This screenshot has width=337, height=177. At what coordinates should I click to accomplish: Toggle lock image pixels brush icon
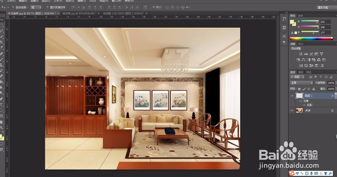304,89
